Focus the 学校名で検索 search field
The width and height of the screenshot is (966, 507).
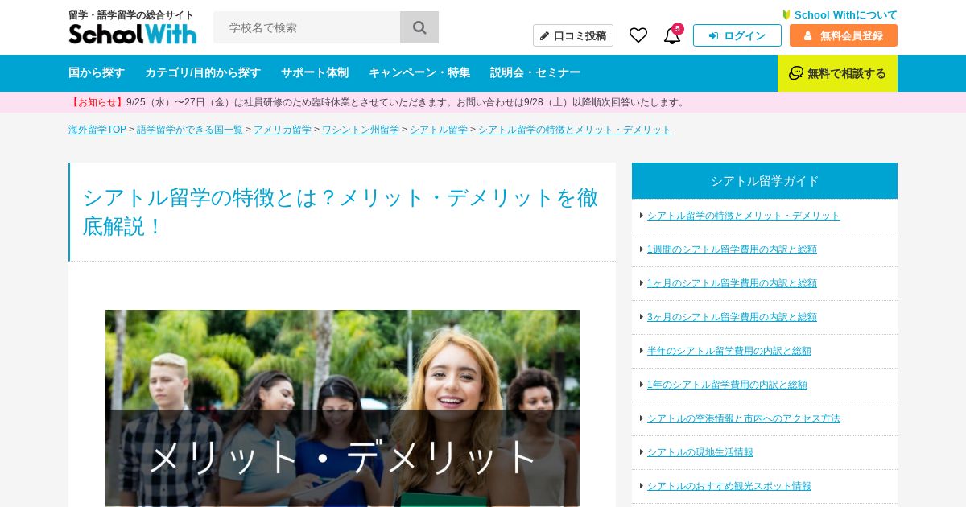[x=307, y=27]
